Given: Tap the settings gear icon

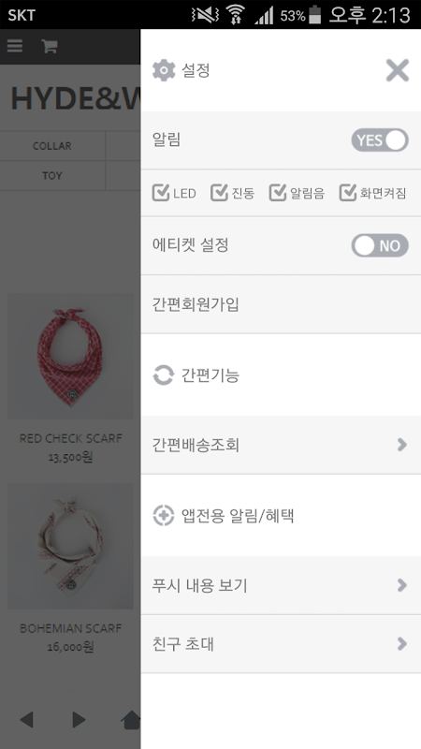Looking at the screenshot, I should pos(164,71).
